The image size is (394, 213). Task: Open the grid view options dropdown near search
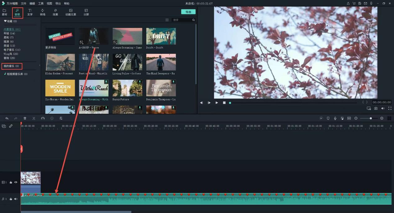click(167, 20)
